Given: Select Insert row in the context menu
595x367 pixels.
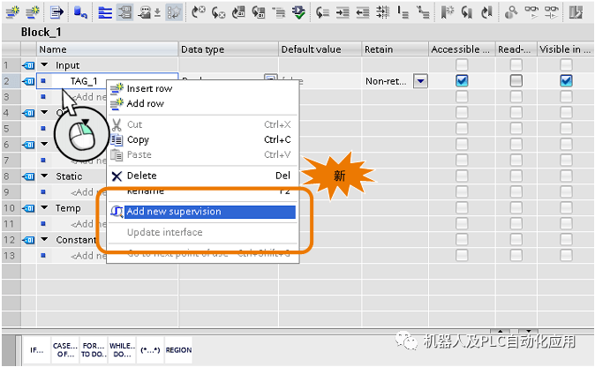Looking at the screenshot, I should [149, 89].
